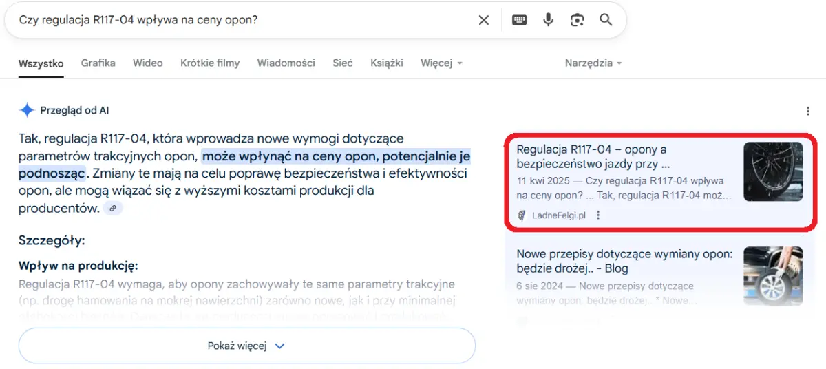Switch to the Wiadomości tab
The height and width of the screenshot is (369, 826).
pyautogui.click(x=286, y=63)
